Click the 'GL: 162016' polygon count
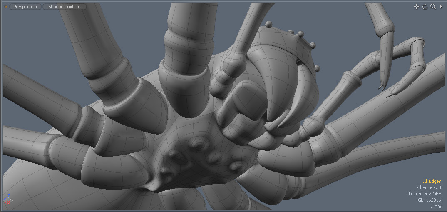 [430, 200]
